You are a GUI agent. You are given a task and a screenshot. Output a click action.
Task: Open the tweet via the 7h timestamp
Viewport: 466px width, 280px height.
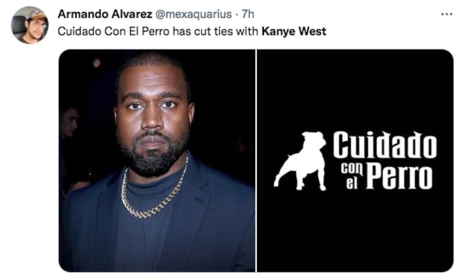[248, 14]
